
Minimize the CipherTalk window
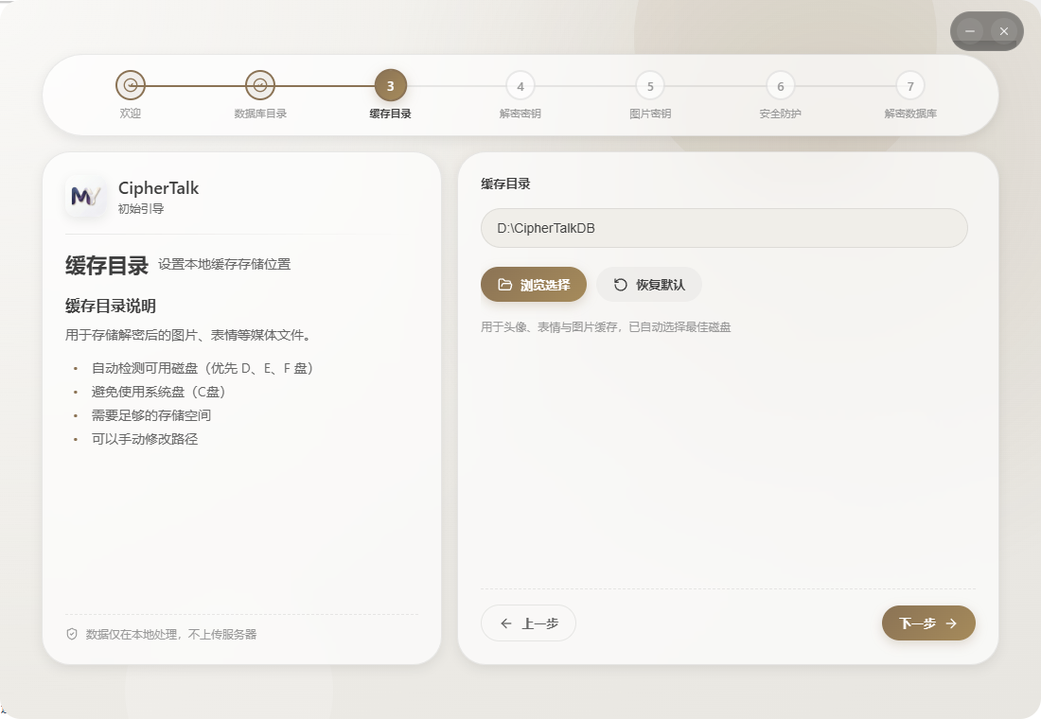point(969,31)
